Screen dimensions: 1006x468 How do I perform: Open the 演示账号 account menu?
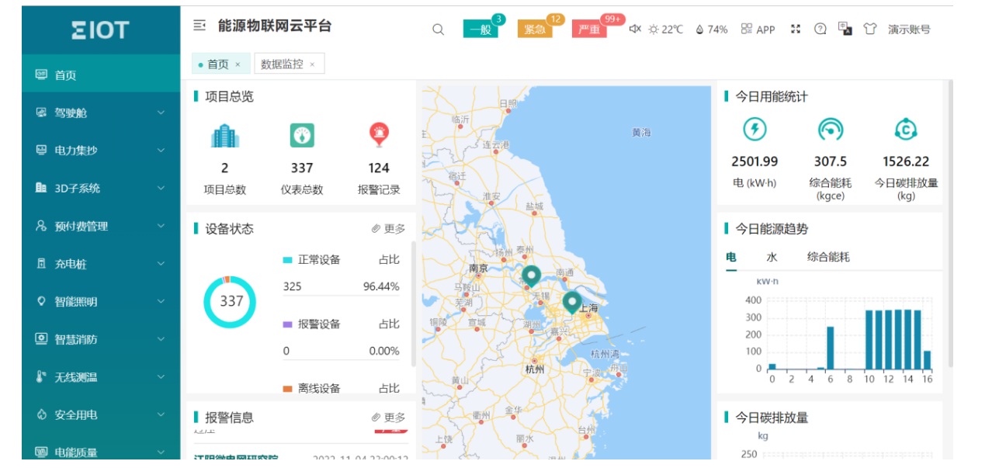[x=909, y=29]
